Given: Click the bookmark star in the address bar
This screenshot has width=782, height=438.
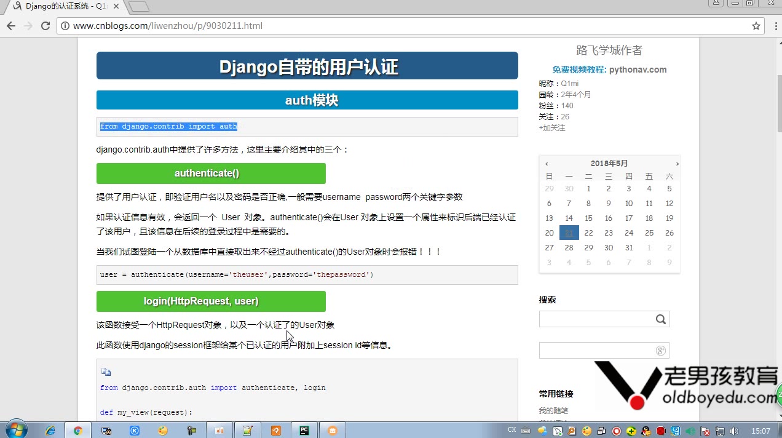Looking at the screenshot, I should click(x=756, y=26).
